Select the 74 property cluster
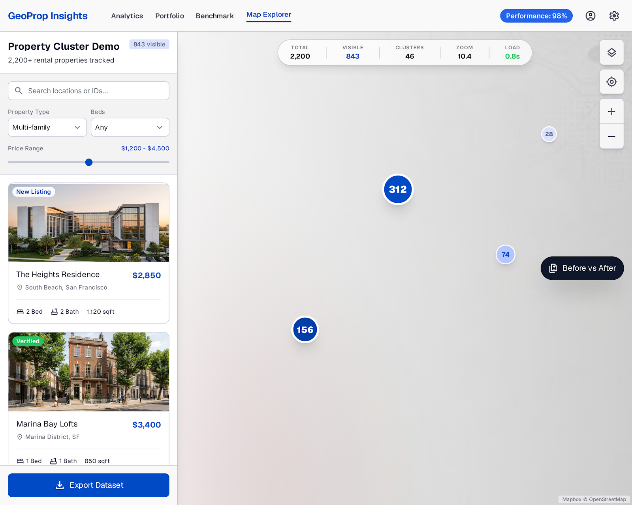632x505 pixels. [506, 254]
